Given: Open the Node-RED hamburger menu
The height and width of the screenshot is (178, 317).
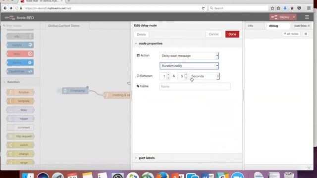Looking at the screenshot, I should 307,17.
